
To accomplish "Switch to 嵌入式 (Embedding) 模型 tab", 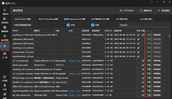I will [x=48, y=19].
